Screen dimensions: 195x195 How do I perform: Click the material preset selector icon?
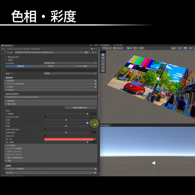tap(94, 49)
